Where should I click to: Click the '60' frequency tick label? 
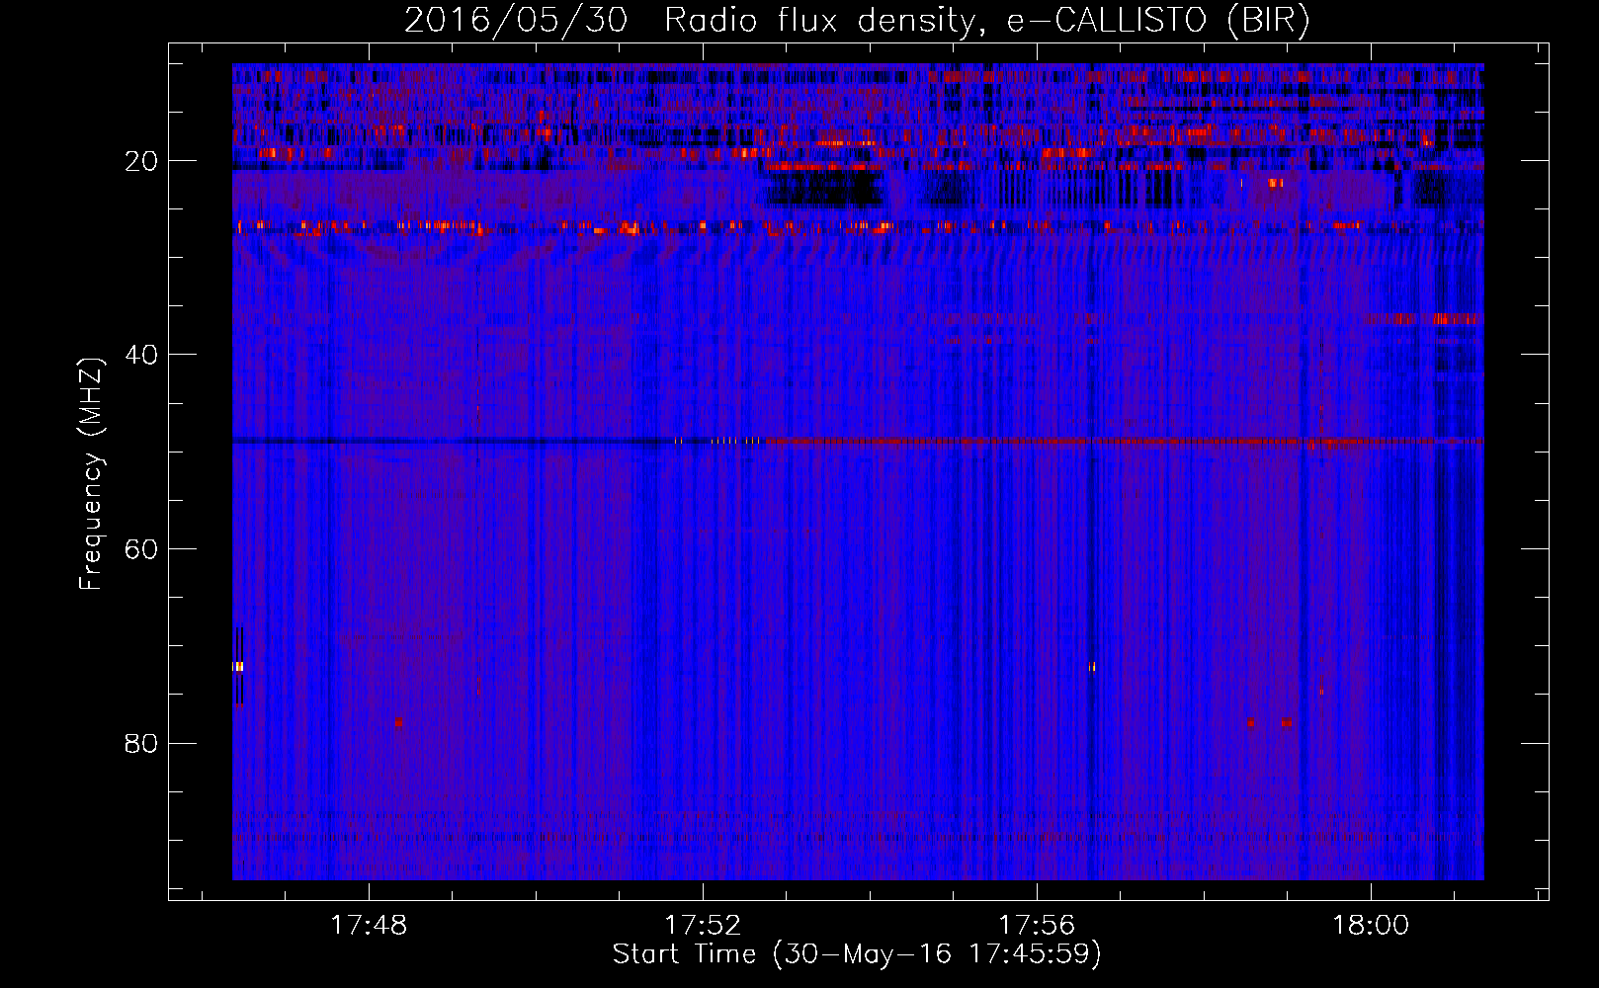[x=141, y=549]
